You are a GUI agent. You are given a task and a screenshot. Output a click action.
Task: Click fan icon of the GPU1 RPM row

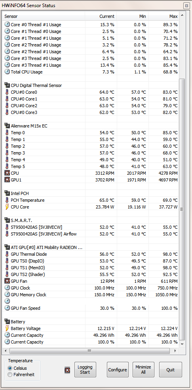pyautogui.click(x=7, y=180)
